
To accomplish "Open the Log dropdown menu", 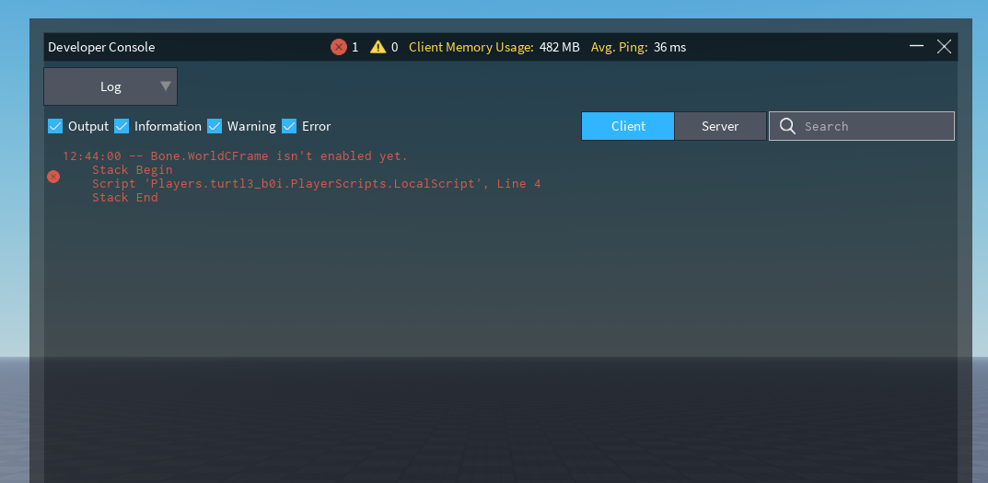I will click(x=110, y=86).
